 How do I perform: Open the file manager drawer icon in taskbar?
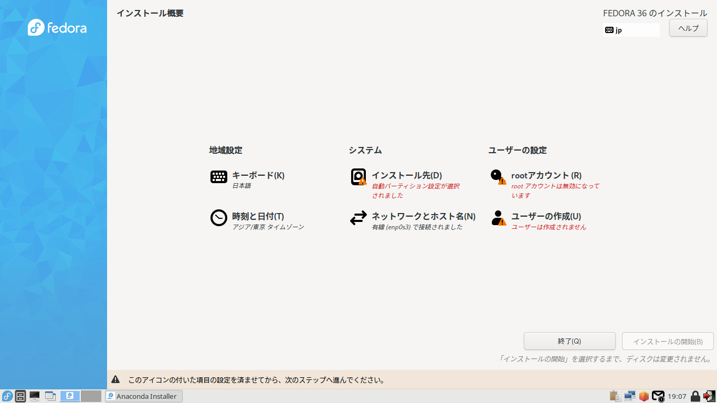click(21, 396)
